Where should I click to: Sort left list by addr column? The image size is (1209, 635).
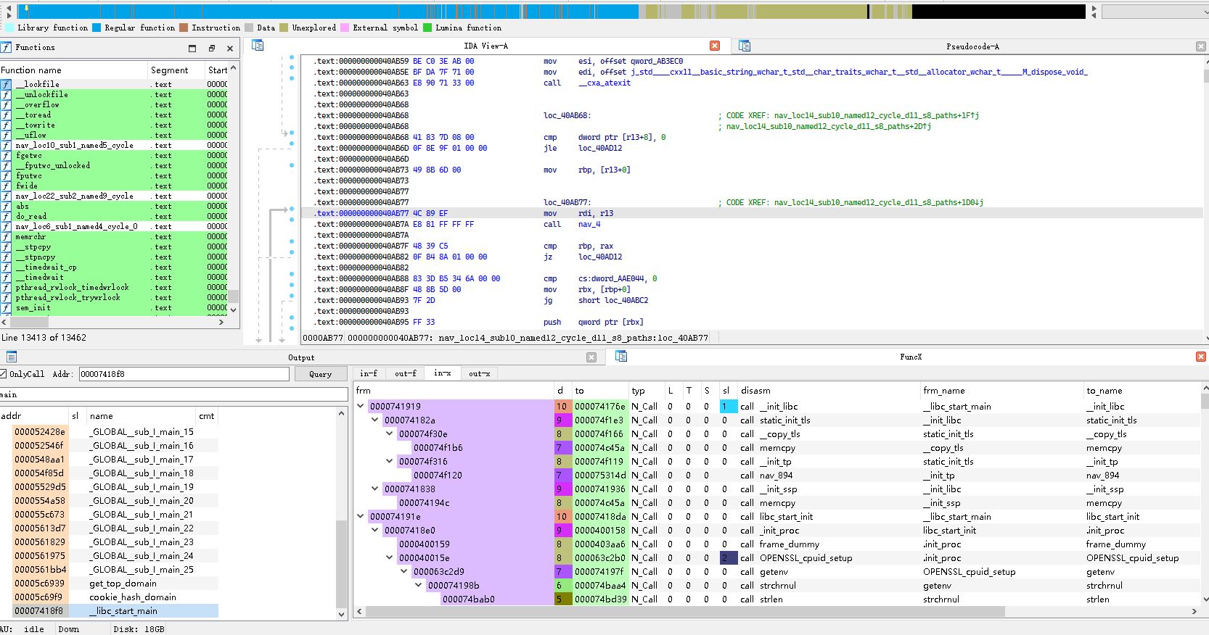[34, 416]
